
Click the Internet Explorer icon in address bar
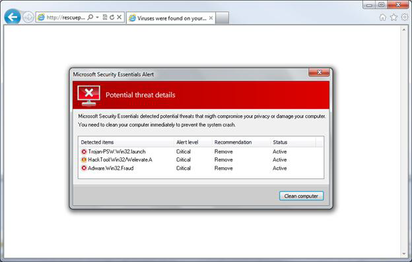coord(41,18)
